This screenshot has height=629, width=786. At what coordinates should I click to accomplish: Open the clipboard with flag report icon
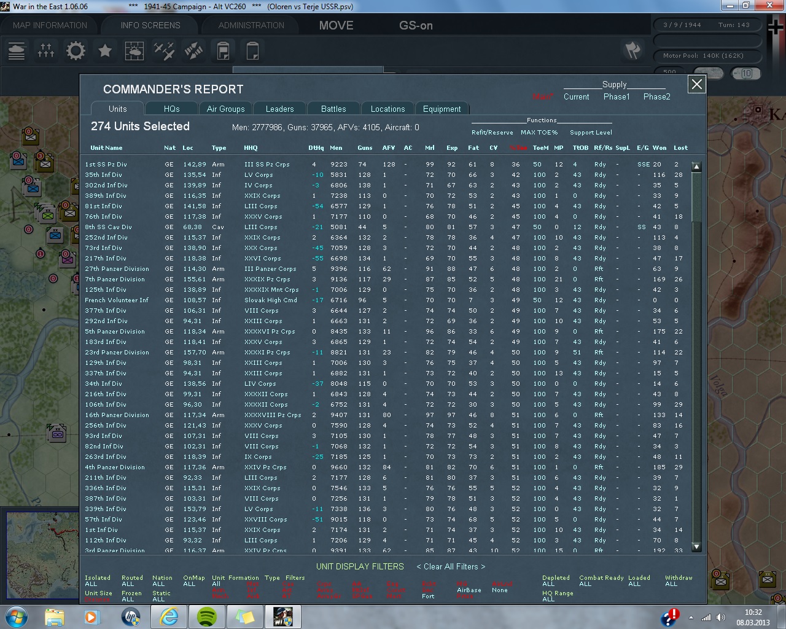[223, 50]
